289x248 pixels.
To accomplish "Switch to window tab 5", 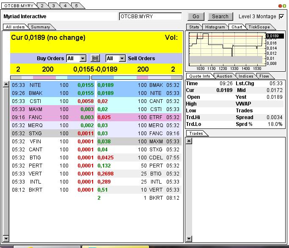I will point(76,6).
